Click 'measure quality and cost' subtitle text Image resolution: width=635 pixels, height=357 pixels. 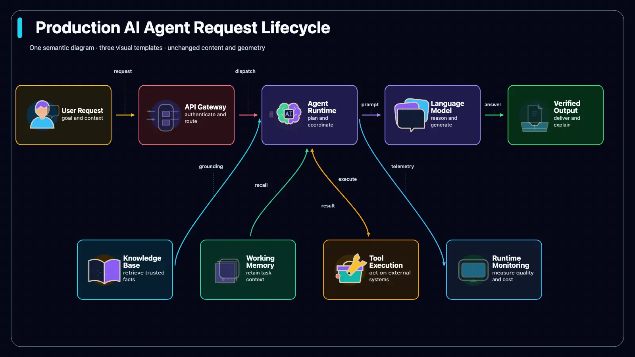coord(513,276)
